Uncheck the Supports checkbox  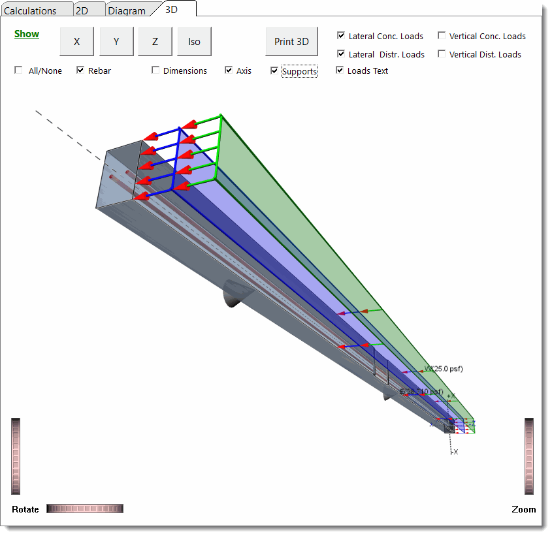[274, 71]
